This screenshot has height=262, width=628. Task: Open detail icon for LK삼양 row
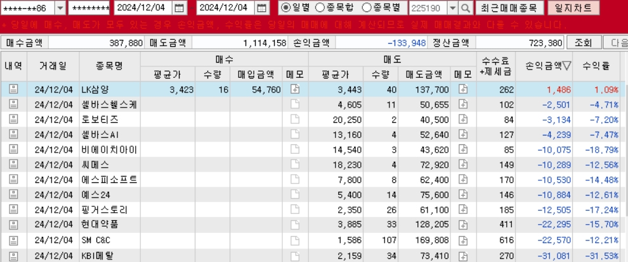pos(13,89)
